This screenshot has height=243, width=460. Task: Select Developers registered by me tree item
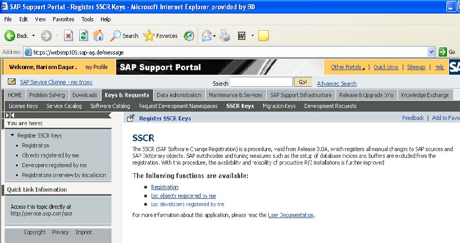(x=54, y=165)
